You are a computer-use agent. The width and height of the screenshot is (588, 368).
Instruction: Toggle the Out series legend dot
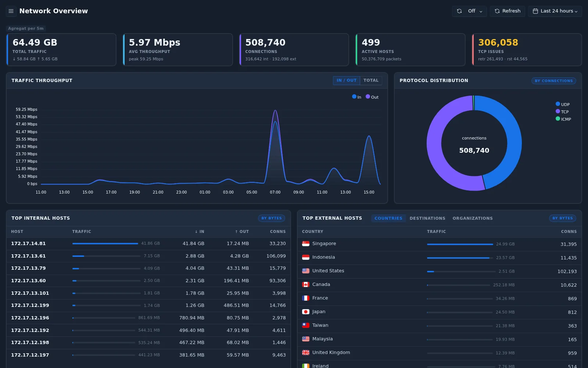tap(368, 96)
